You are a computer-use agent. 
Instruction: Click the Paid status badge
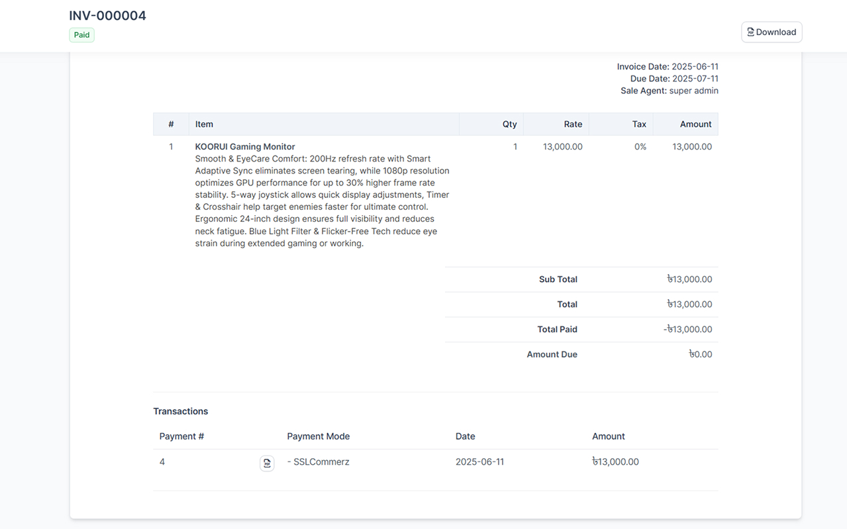(x=81, y=34)
